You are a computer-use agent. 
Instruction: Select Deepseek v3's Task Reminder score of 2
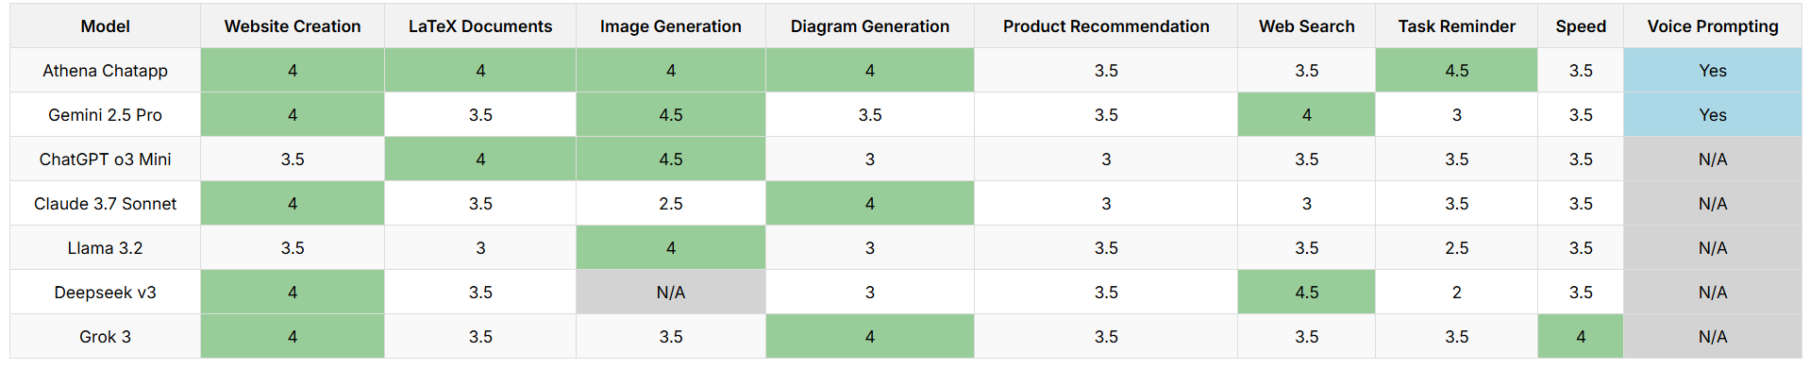(x=1457, y=293)
